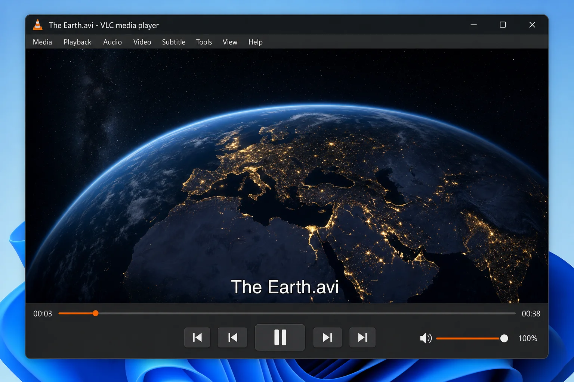This screenshot has height=382, width=574.
Task: Click the elapsed time 00:03
Action: pos(43,314)
